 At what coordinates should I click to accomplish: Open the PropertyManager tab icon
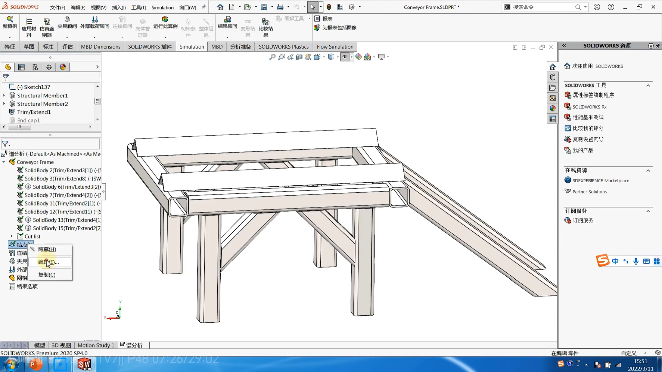[21, 67]
